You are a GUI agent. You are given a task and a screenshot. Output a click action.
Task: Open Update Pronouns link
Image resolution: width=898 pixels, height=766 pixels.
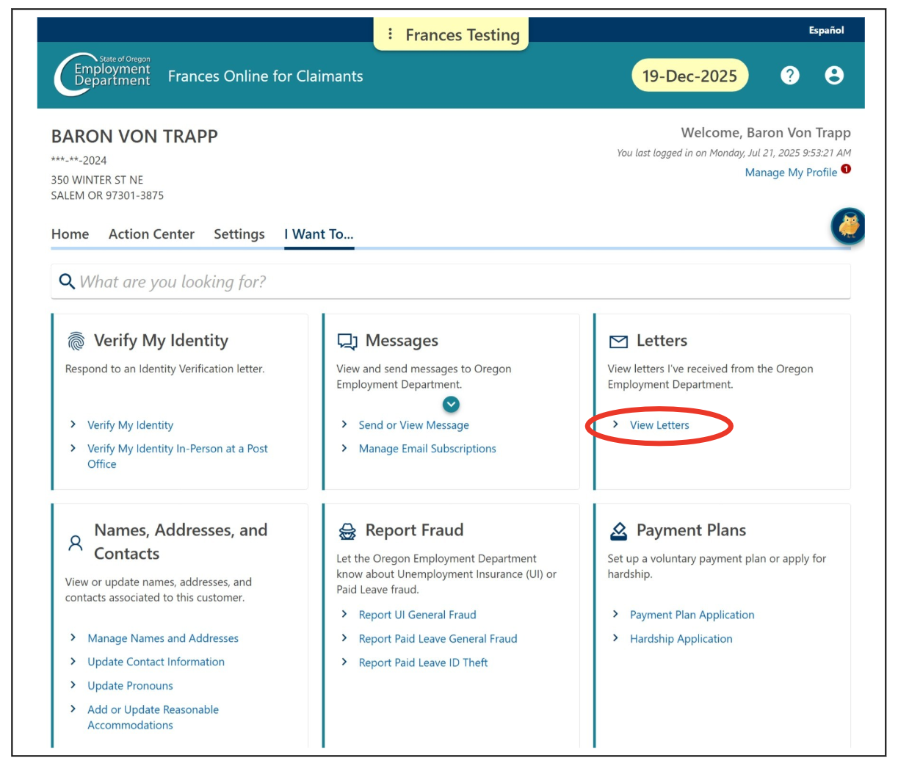tap(130, 686)
